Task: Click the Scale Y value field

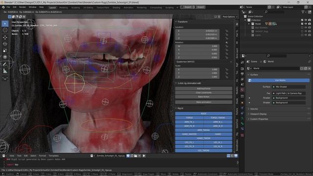Action: point(197,73)
